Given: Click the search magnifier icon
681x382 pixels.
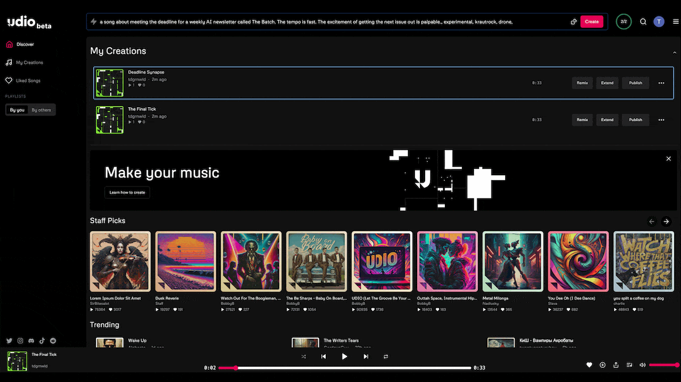Looking at the screenshot, I should coord(643,22).
